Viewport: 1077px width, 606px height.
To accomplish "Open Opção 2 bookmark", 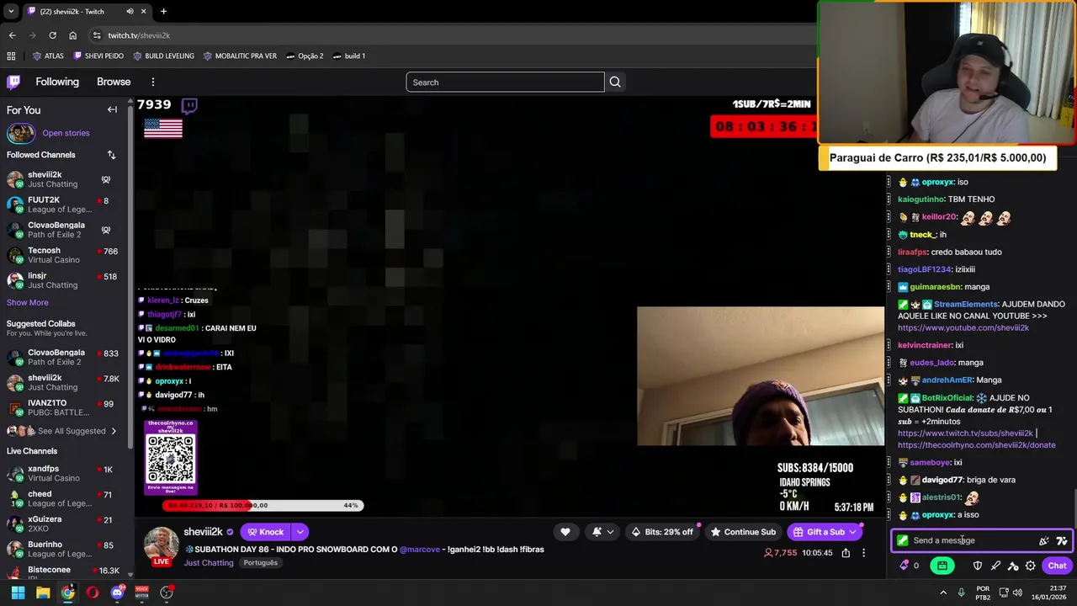I will 305,56.
